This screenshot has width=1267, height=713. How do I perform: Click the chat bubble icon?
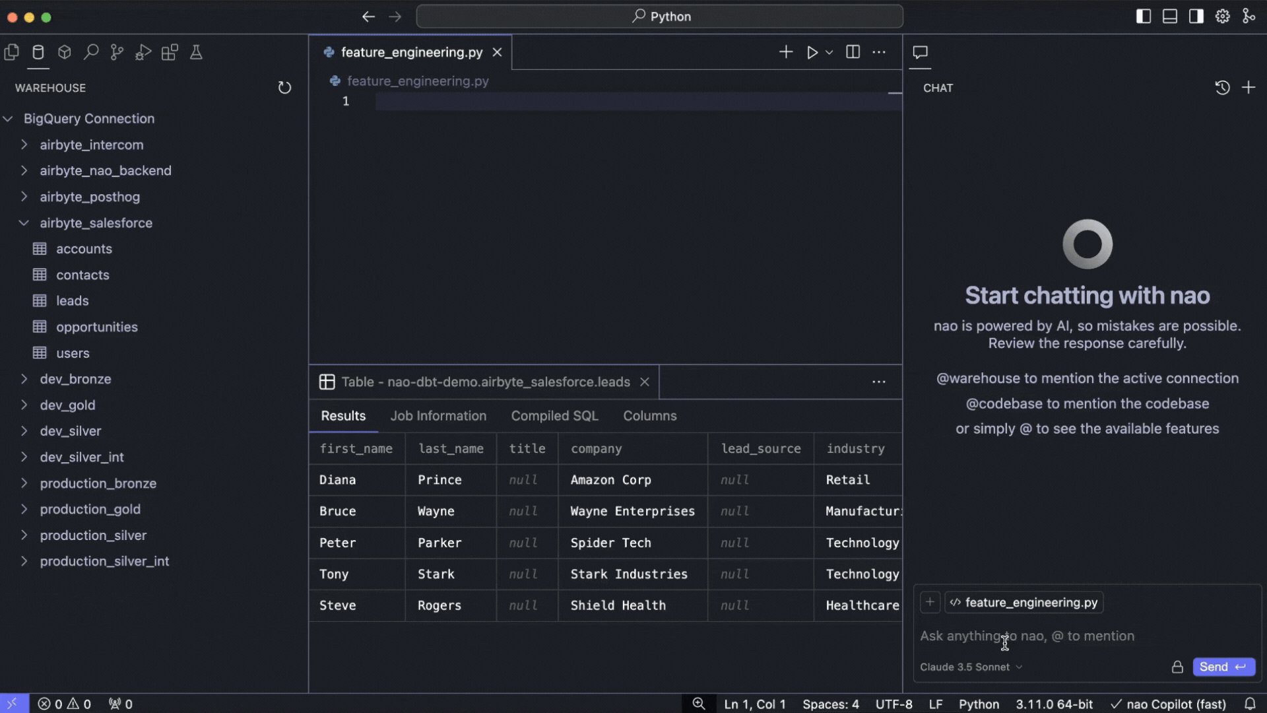(x=921, y=52)
